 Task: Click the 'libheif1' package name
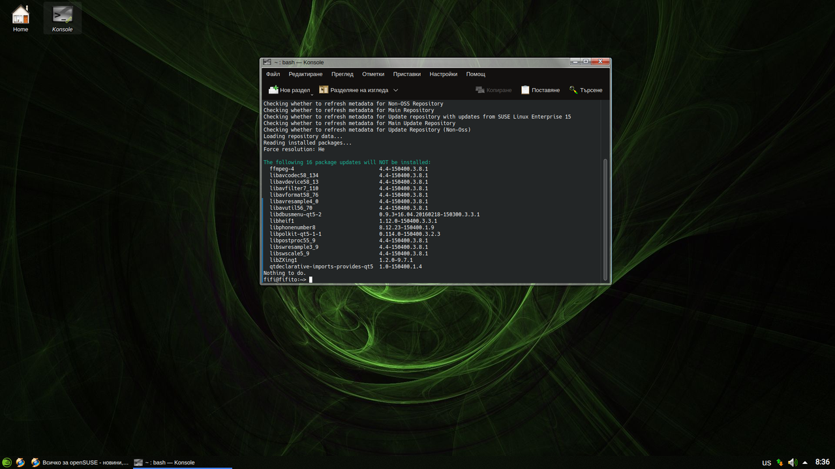click(282, 221)
